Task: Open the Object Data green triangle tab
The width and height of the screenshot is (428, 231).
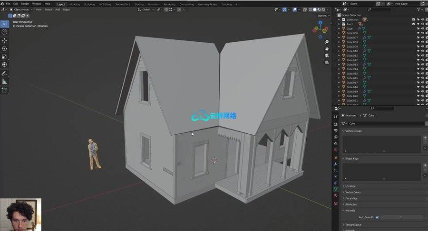Action: click(336, 189)
